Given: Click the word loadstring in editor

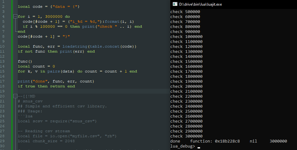Looking at the screenshot, I should 75,46.
